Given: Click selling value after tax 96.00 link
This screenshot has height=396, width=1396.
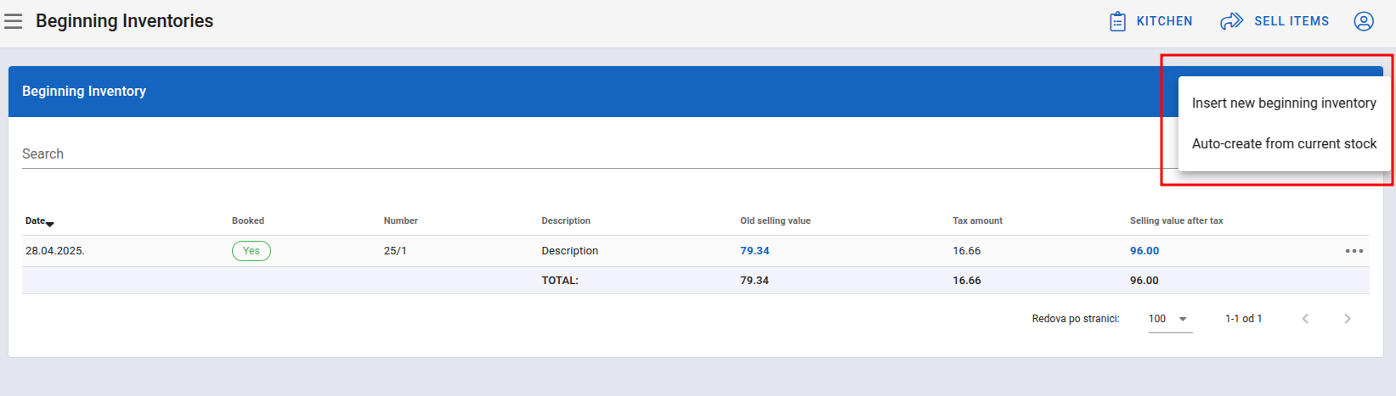Looking at the screenshot, I should 1144,251.
